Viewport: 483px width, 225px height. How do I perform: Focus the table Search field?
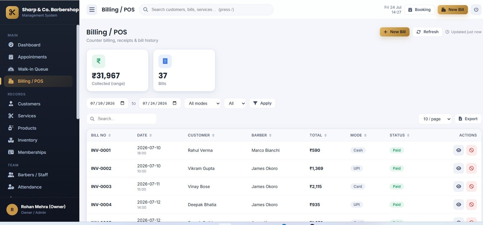coord(122,119)
